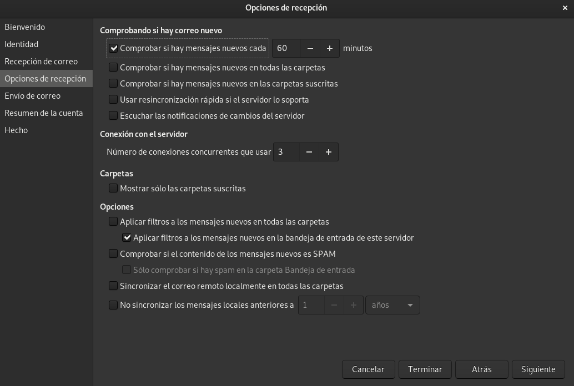The image size is (574, 386).
Task: Enable 'Usar resincronización rápida' option
Action: (x=113, y=100)
